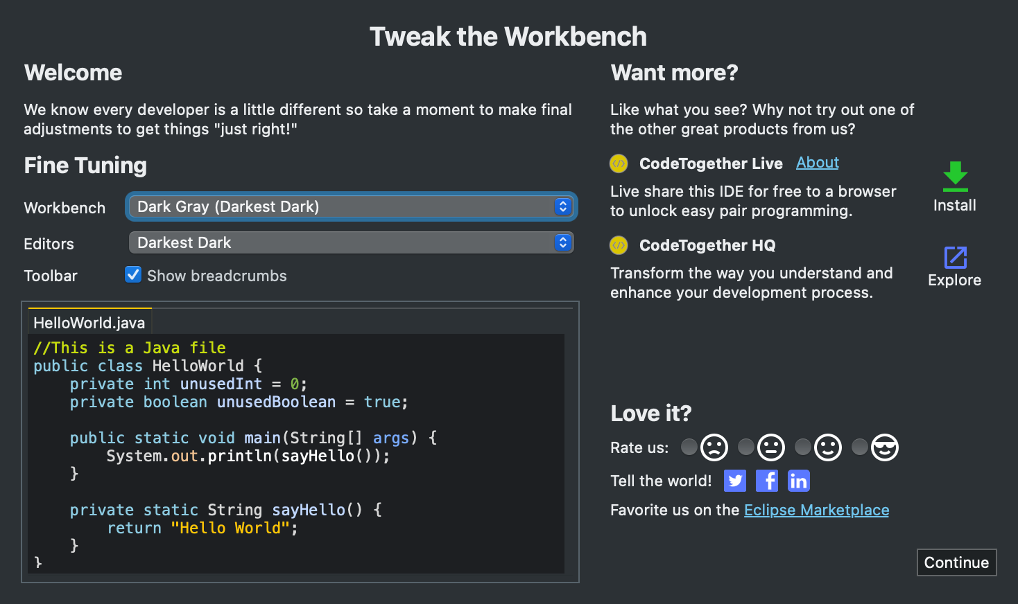
Task: Click the Explore external link icon
Action: 955,258
